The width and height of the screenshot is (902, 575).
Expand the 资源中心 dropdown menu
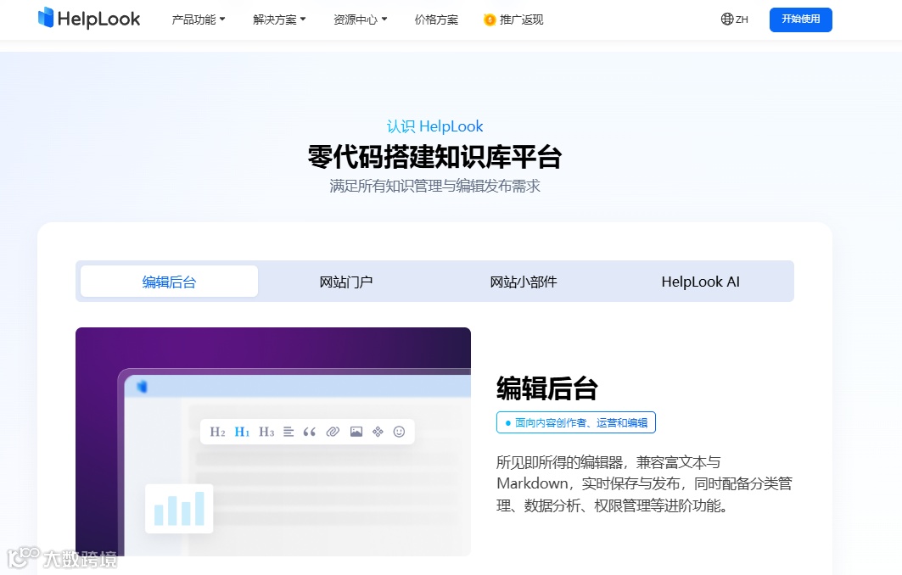tap(360, 20)
